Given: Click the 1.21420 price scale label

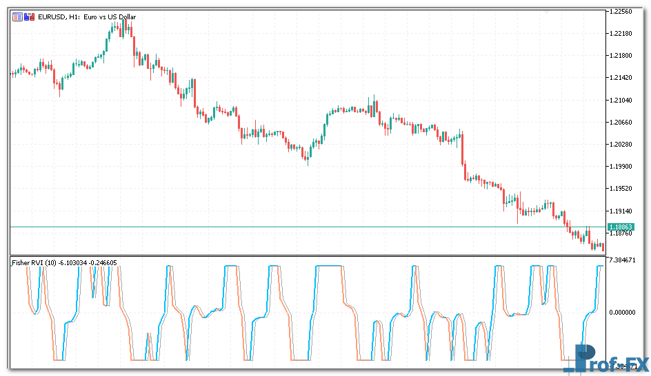Looking at the screenshot, I should (623, 78).
